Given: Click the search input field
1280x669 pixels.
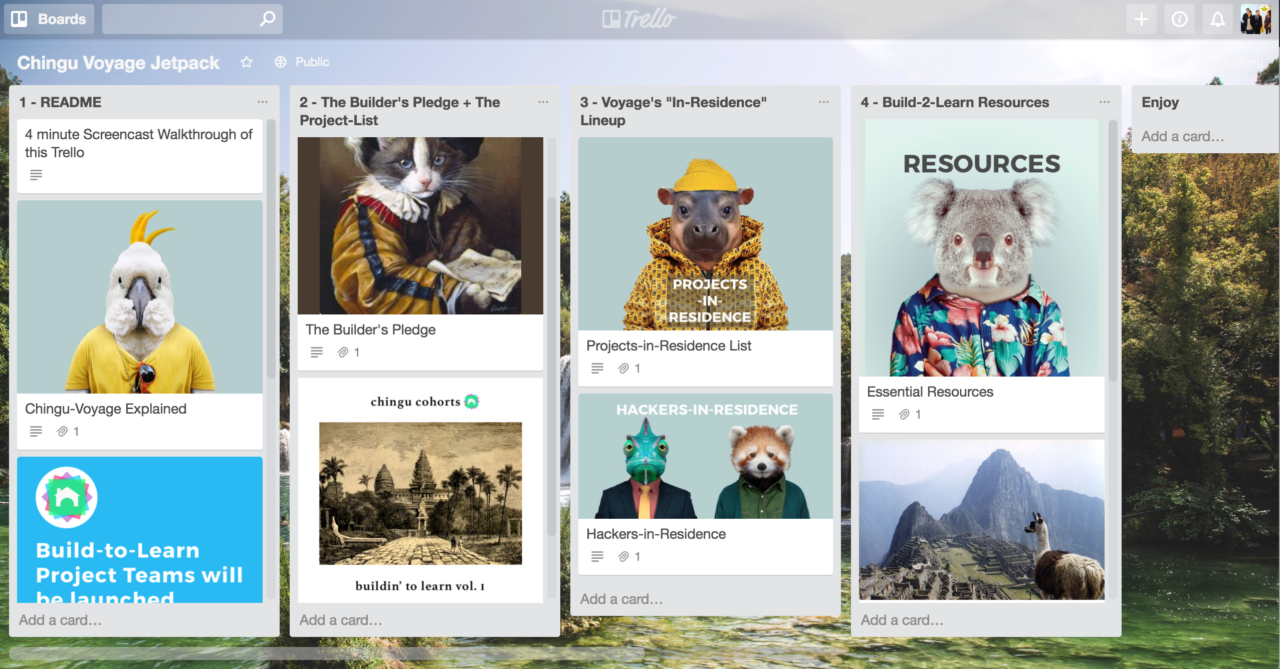Looking at the screenshot, I should tap(180, 19).
